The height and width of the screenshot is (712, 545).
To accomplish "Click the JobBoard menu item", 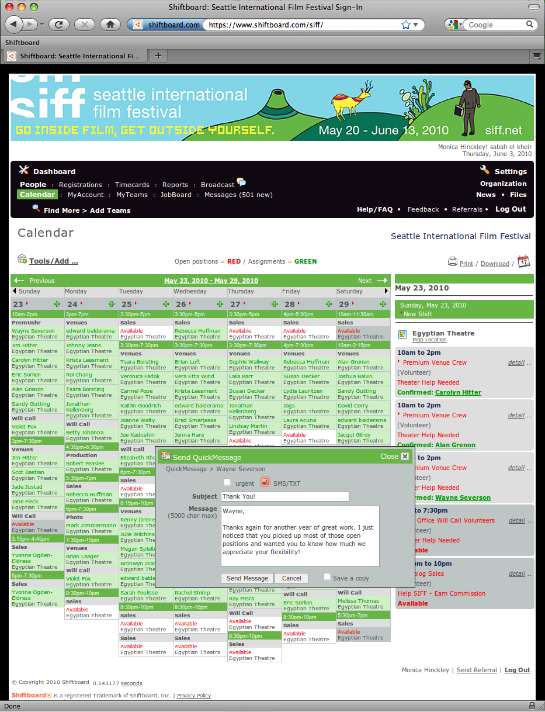I will pyautogui.click(x=176, y=195).
